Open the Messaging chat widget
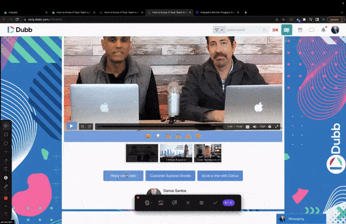346x224 pixels. 301,219
